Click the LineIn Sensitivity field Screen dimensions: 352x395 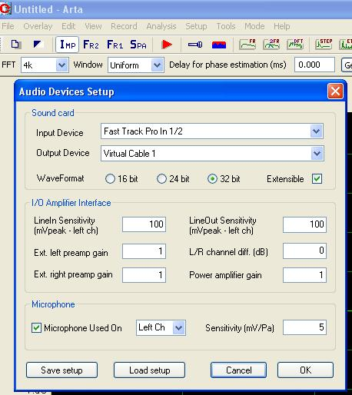click(144, 224)
